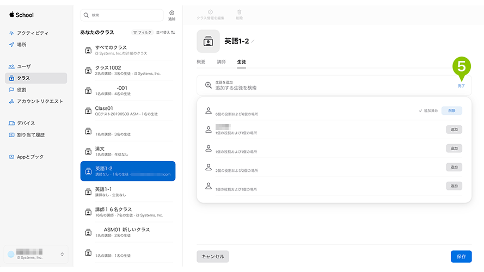Select クラス1002 in class list
The image size is (484, 272).
click(128, 70)
